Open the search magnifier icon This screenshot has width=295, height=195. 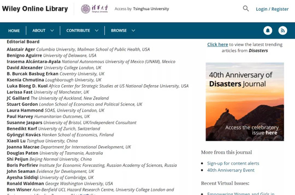pos(246,8)
